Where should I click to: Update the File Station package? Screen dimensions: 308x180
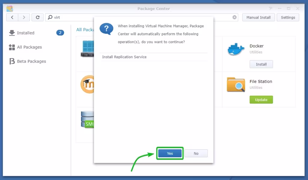point(261,100)
